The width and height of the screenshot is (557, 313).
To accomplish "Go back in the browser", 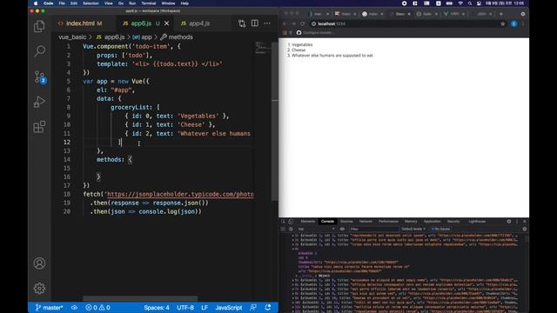I will (x=285, y=23).
